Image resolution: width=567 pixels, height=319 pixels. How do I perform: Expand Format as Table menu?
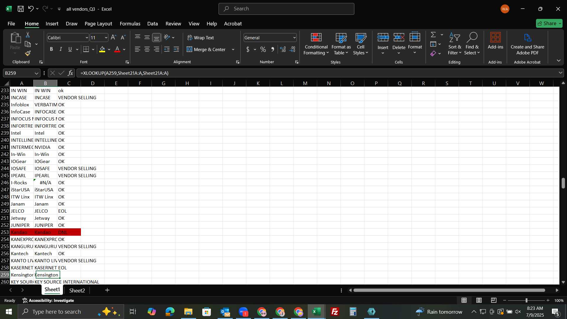click(341, 44)
